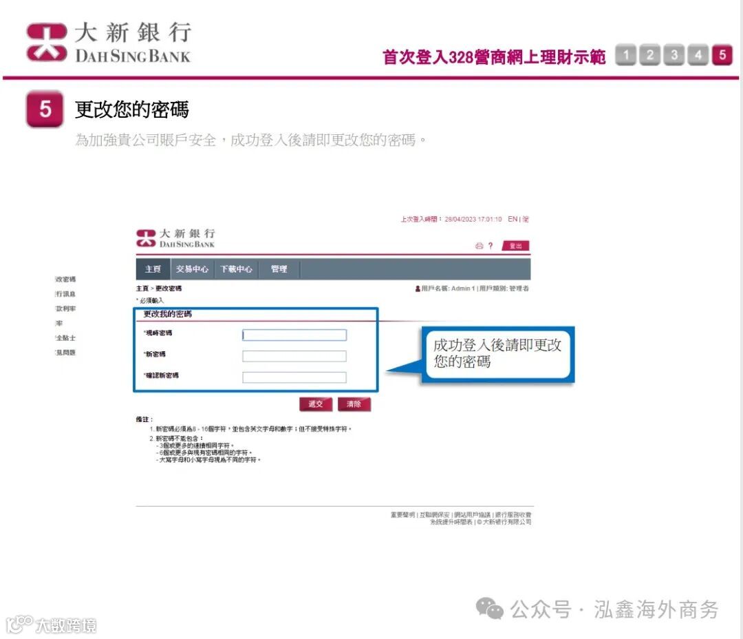Open the 主頁 tab in the navigation bar
Viewport: 743px width, 639px height.
coord(153,269)
